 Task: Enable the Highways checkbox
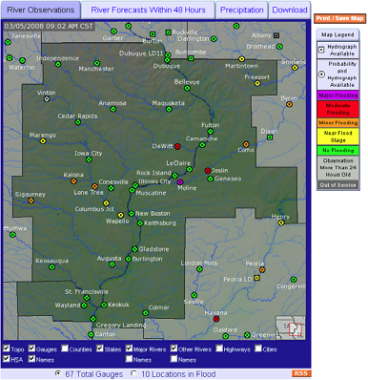pyautogui.click(x=219, y=348)
